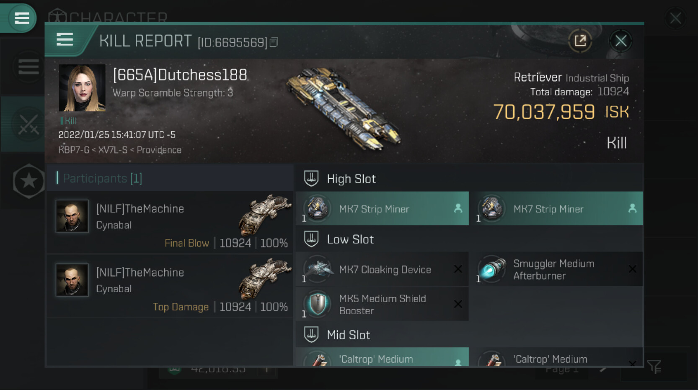Select the second MK7 Strip Miner module
The width and height of the screenshot is (698, 390).
(x=556, y=208)
